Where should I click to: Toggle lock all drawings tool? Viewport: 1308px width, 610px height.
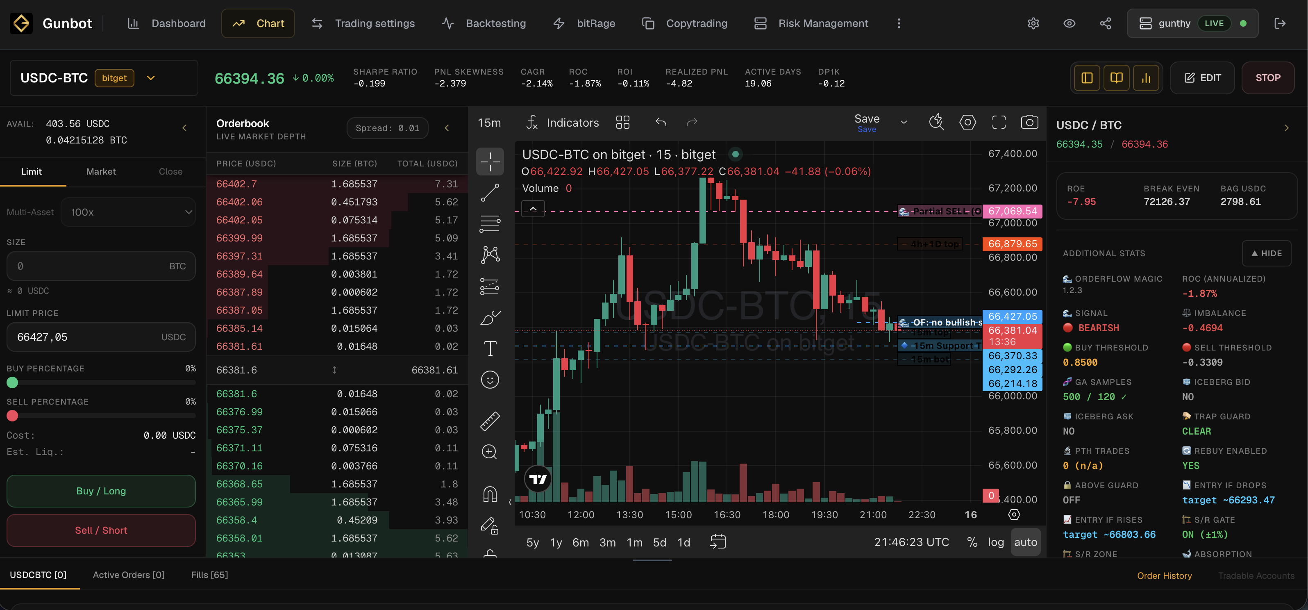[x=490, y=525]
